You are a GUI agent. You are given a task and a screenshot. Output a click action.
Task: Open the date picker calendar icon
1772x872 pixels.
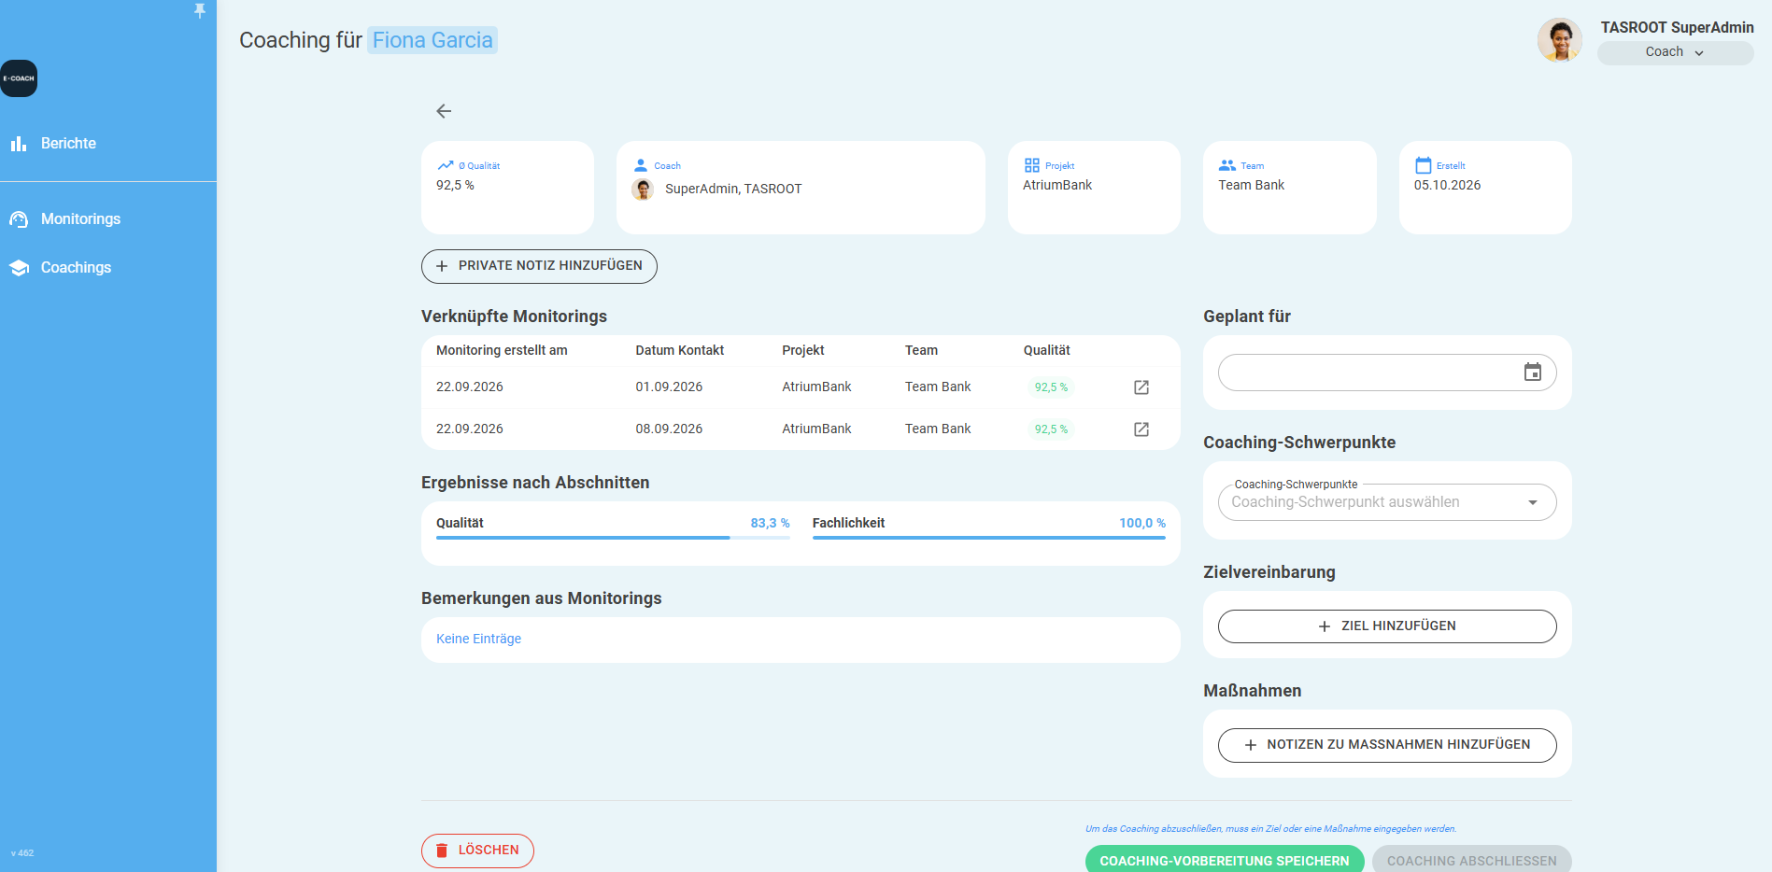pyautogui.click(x=1533, y=373)
